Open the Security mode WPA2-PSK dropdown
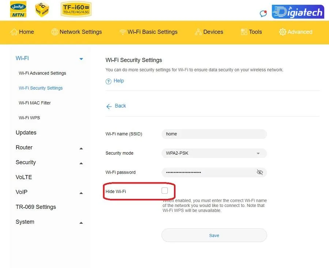 [214, 153]
